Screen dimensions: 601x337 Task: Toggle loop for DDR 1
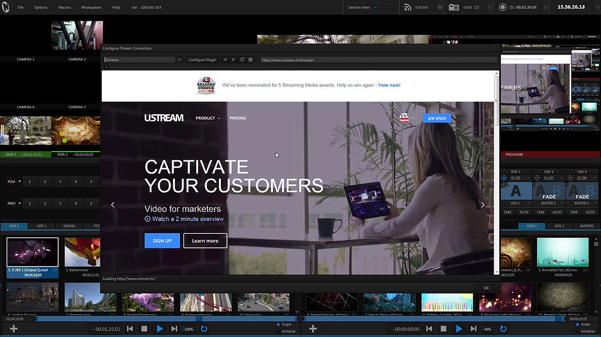(204, 328)
